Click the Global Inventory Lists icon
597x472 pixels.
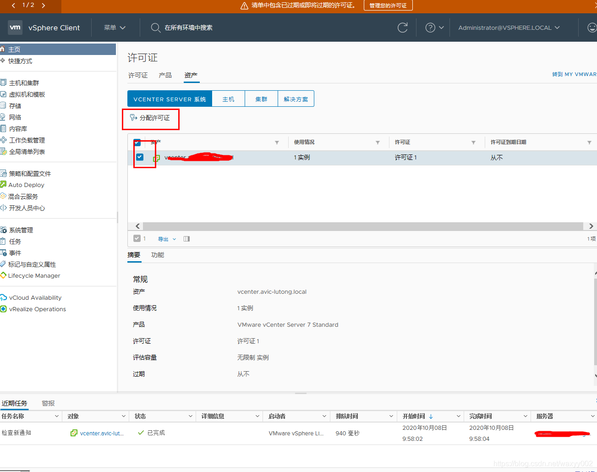click(3, 151)
